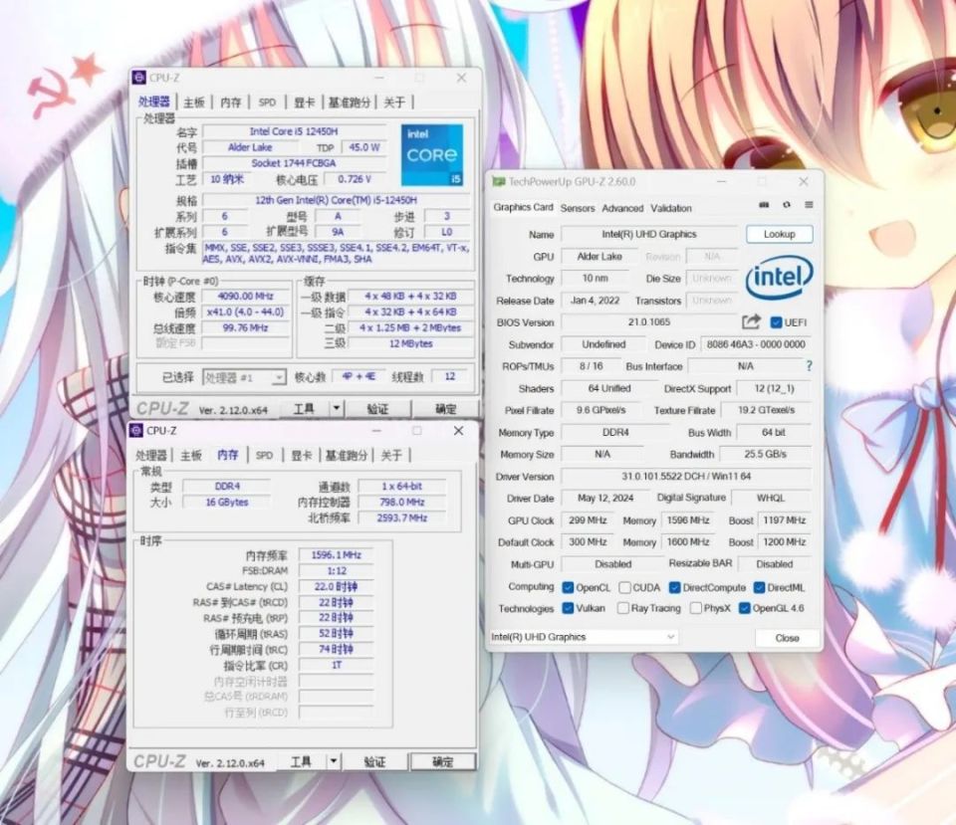The height and width of the screenshot is (825, 956).
Task: Toggle the Ray Tracing checkbox
Action: 622,608
